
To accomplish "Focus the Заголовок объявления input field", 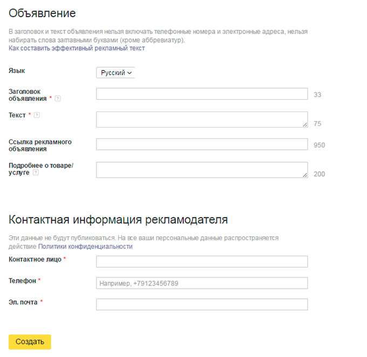I will [202, 94].
